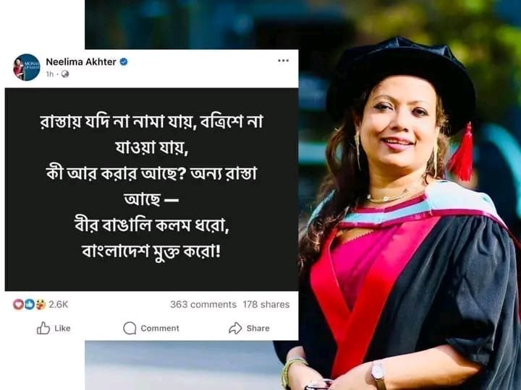
Task: Open the 178 shares link
Action: coord(266,305)
